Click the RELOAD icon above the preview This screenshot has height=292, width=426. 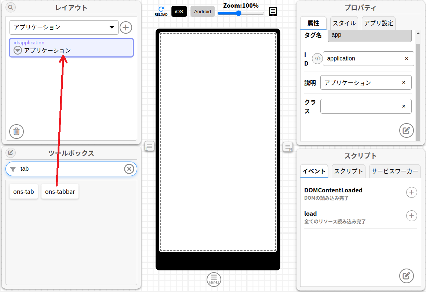(161, 11)
